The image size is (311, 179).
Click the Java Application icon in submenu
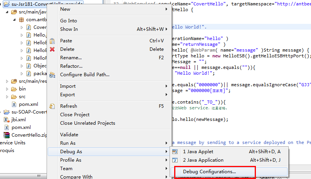click(x=175, y=160)
